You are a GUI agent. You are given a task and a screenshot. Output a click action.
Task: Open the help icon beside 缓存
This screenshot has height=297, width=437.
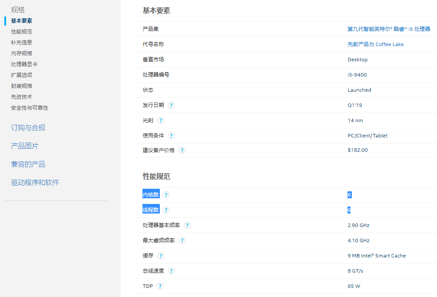(161, 256)
